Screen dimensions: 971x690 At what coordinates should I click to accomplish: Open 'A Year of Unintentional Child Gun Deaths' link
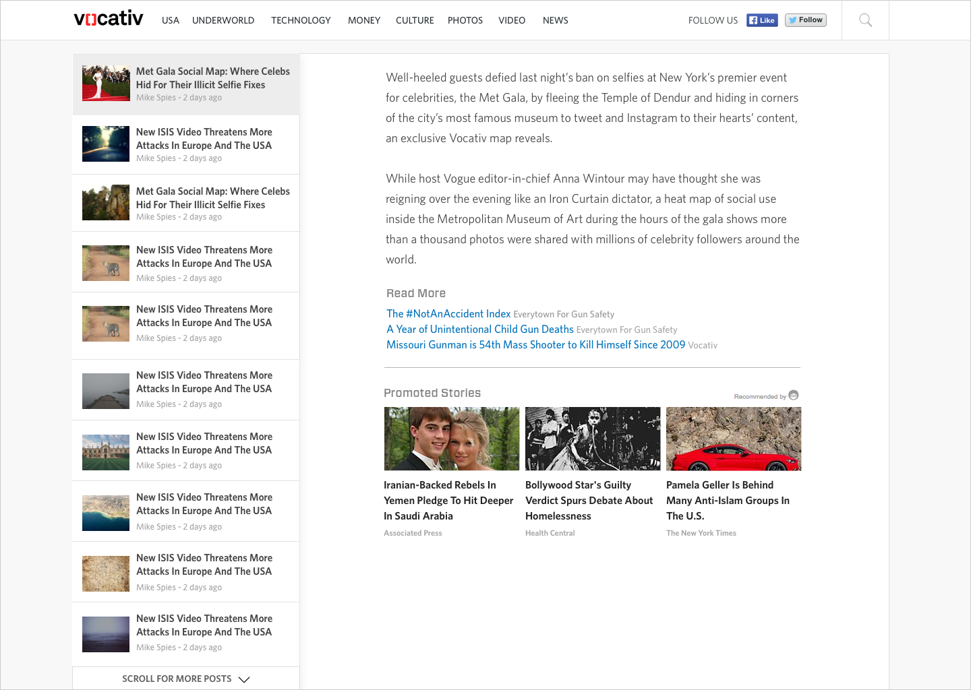click(480, 329)
